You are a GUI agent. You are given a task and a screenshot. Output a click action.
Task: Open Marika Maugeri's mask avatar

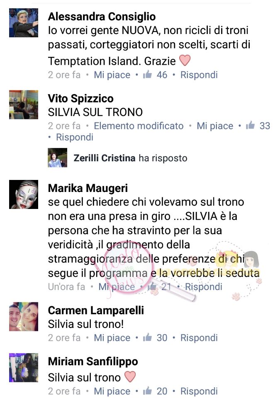click(x=24, y=194)
